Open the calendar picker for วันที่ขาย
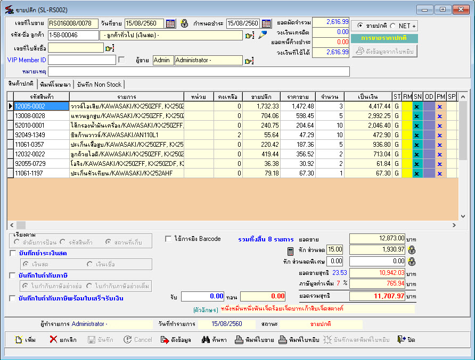475x360 pixels. pos(170,23)
